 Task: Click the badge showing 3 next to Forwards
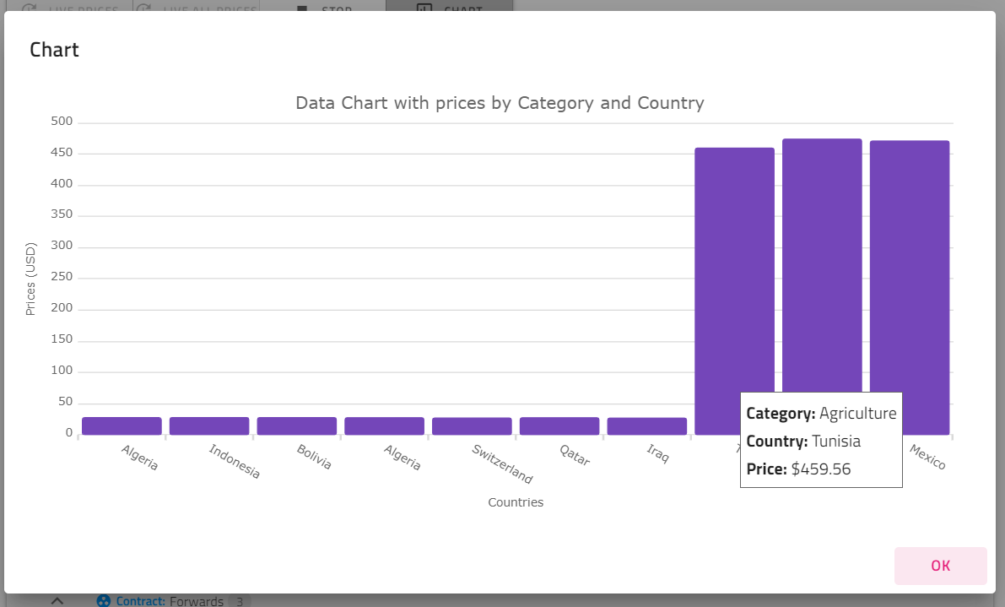pos(239,601)
